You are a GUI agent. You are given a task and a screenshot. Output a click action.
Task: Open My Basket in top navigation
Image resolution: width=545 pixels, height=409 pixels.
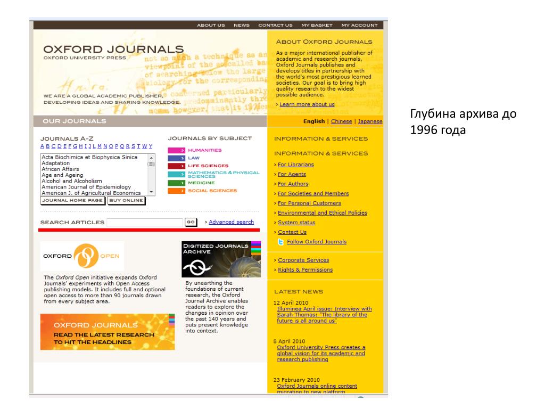click(x=317, y=25)
